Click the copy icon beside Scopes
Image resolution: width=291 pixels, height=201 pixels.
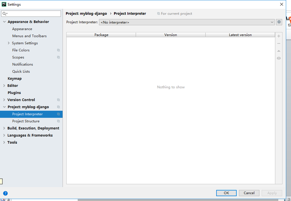click(x=59, y=57)
